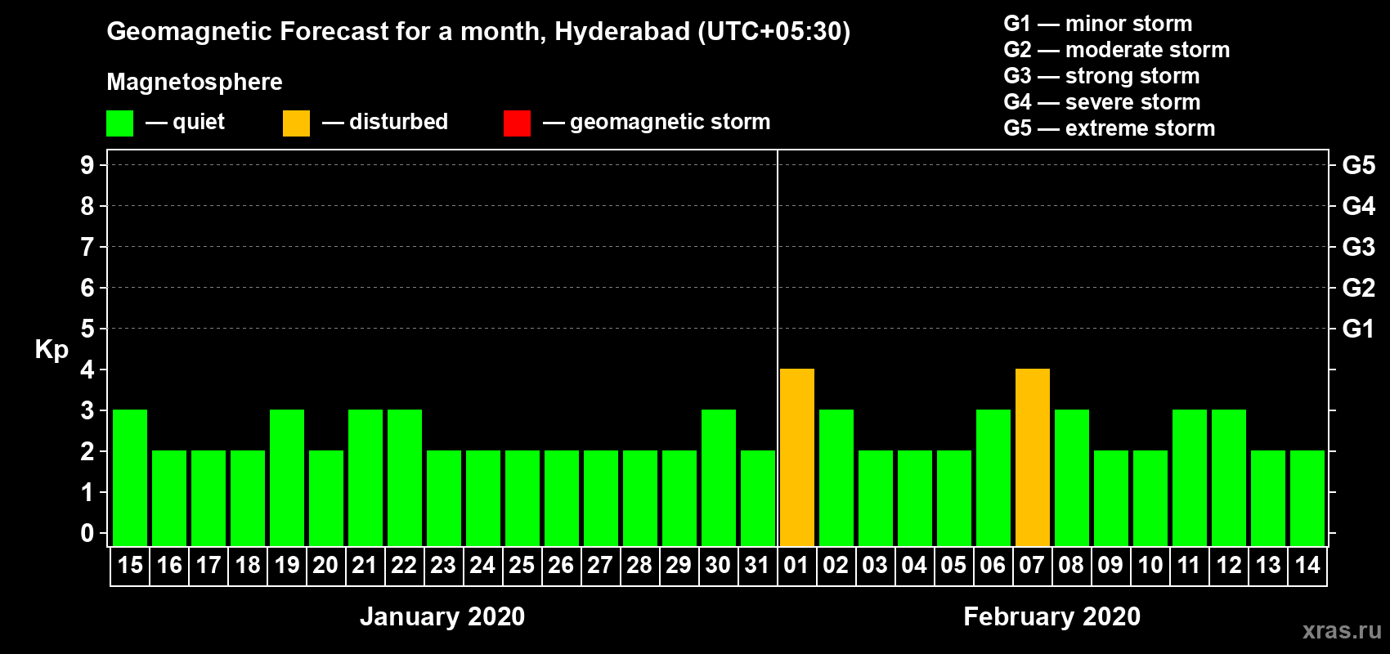Click the Magnetosphere heading
This screenshot has height=654, width=1390.
(195, 83)
